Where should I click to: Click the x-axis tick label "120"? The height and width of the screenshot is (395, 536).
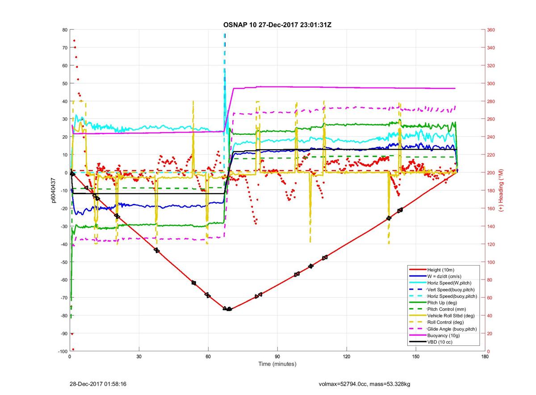(347, 357)
